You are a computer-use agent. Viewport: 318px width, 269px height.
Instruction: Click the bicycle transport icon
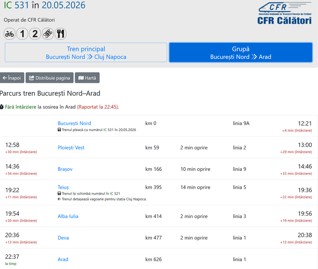10,33
